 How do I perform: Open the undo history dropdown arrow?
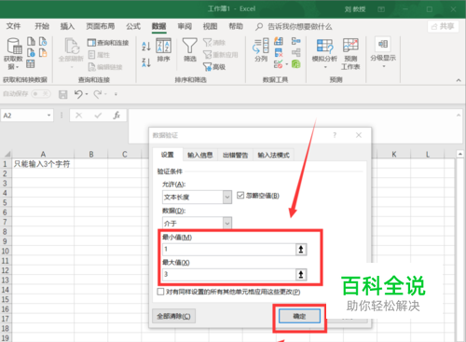tap(87, 94)
